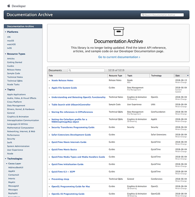Select Technical Notes in sidebar

[15, 77]
